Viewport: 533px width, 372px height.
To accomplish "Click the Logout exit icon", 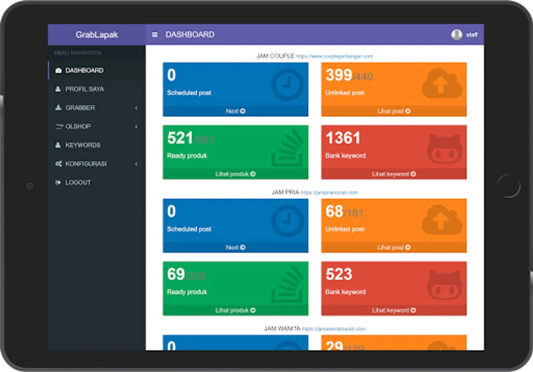I will 58,183.
